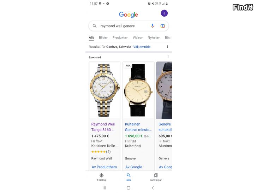Tap the Android back navigation arrow
Image resolution: width=257 pixels, height=193 pixels.
[x=153, y=188]
